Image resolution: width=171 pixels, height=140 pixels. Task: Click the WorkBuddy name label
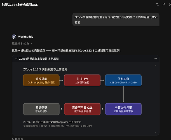26,37
